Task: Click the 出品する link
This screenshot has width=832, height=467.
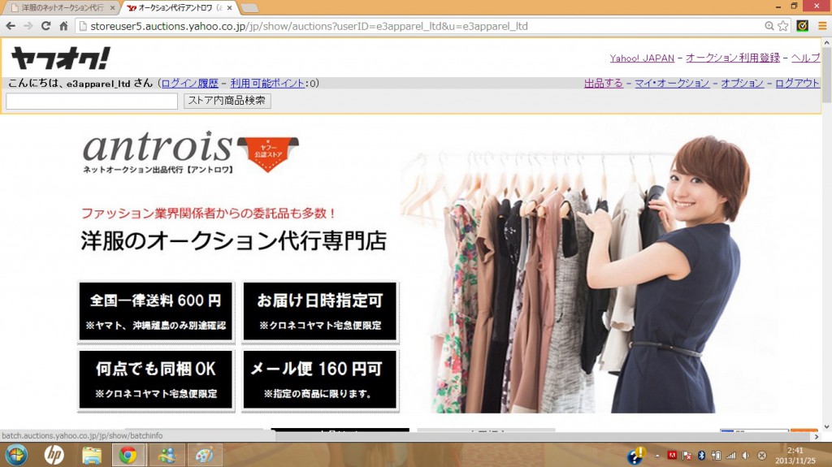Action: tap(604, 84)
